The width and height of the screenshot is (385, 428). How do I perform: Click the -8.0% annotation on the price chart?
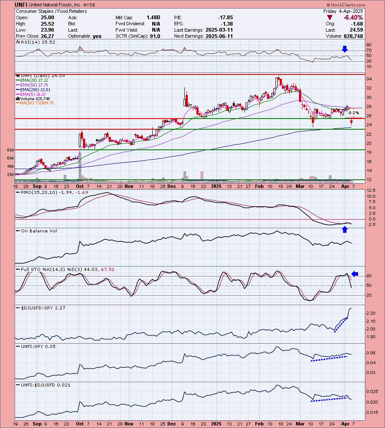click(x=353, y=113)
